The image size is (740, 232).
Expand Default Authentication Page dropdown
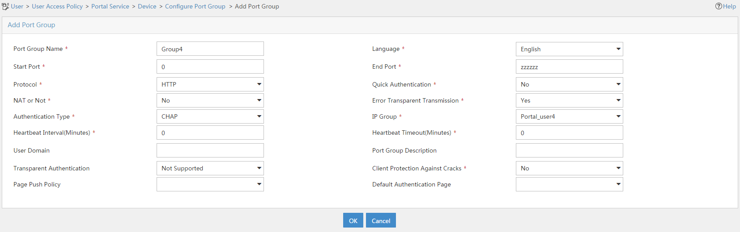(x=569, y=184)
